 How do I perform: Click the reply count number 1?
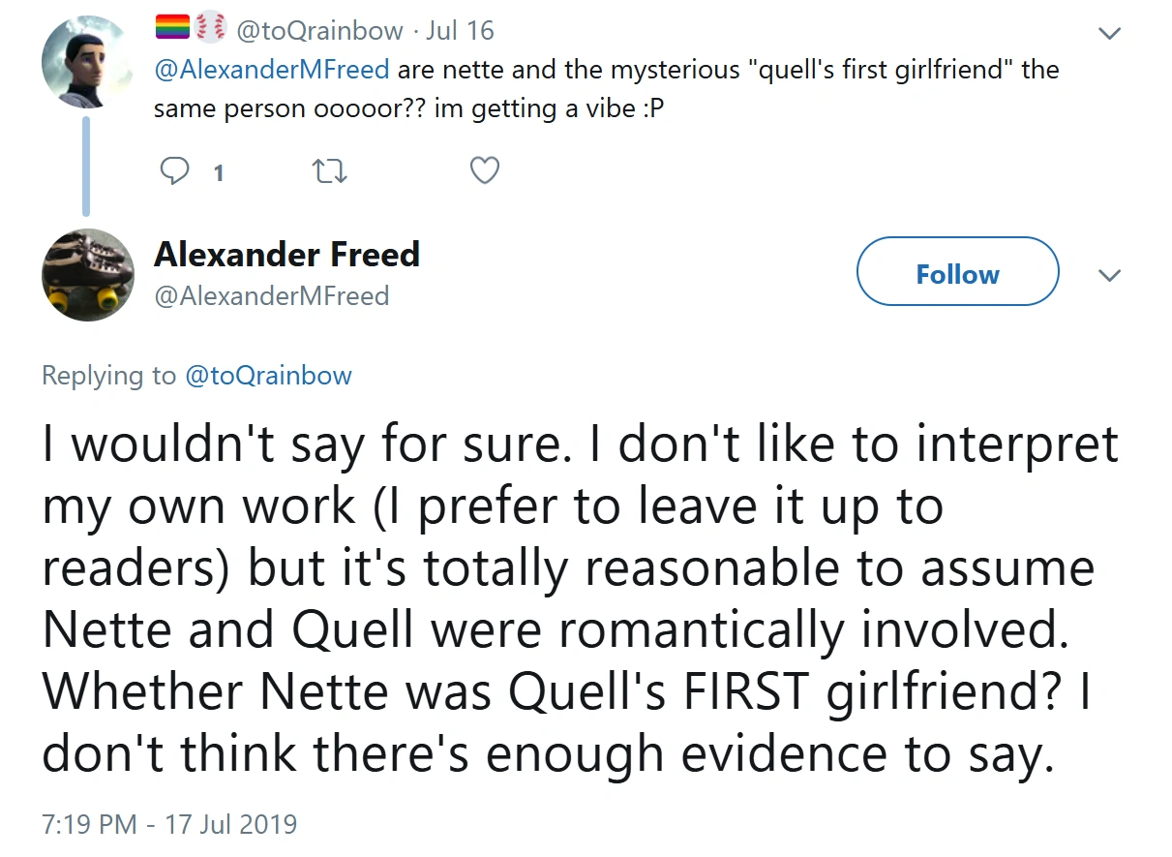[219, 173]
